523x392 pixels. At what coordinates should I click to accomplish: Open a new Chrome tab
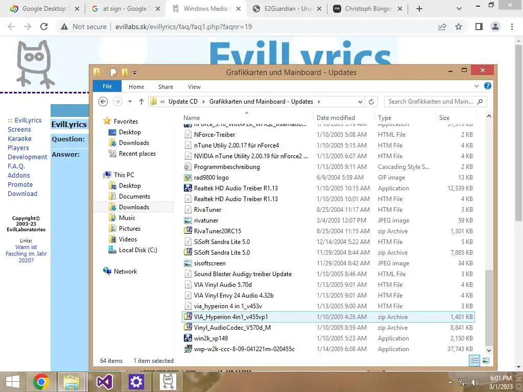coord(419,9)
